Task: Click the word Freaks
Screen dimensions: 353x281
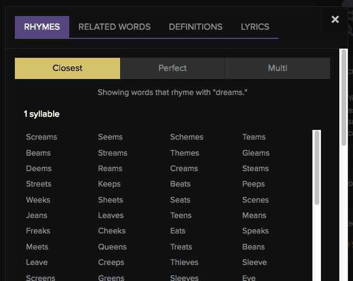Action: 38,231
